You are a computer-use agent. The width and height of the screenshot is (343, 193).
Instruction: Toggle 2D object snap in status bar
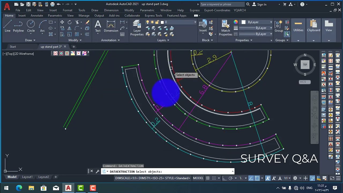(257, 178)
